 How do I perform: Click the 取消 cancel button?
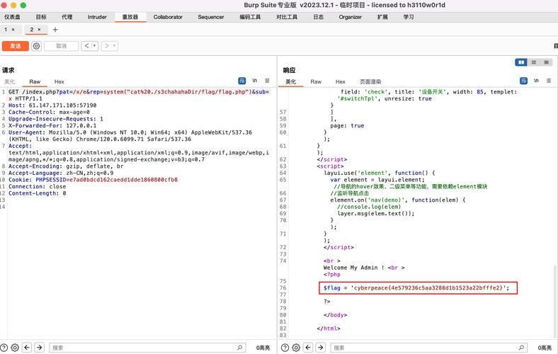[61, 46]
